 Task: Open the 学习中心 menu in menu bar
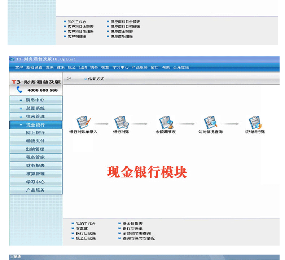pyautogui.click(x=120, y=67)
